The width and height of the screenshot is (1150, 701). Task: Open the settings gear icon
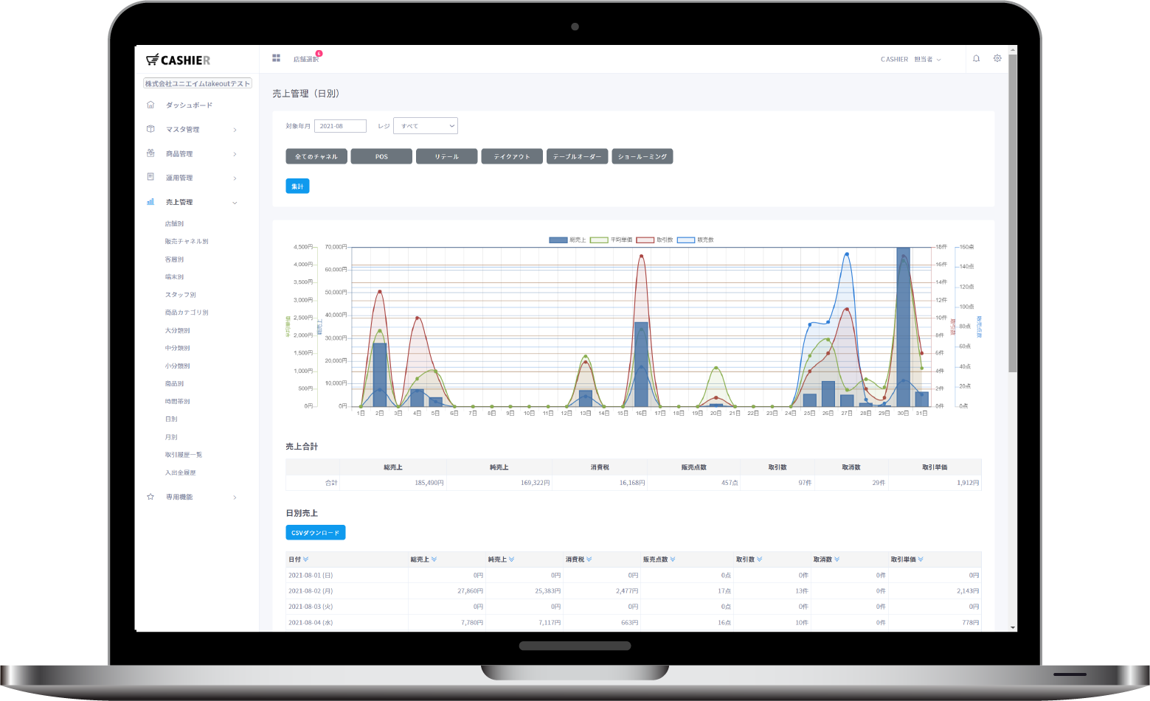tap(997, 58)
